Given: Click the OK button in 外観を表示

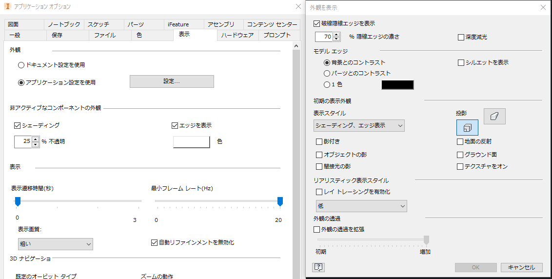Looking at the screenshot, I should (x=475, y=267).
